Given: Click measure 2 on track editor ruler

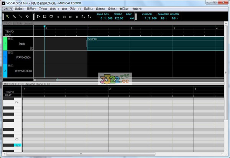Looking at the screenshot, I should click(x=131, y=28).
